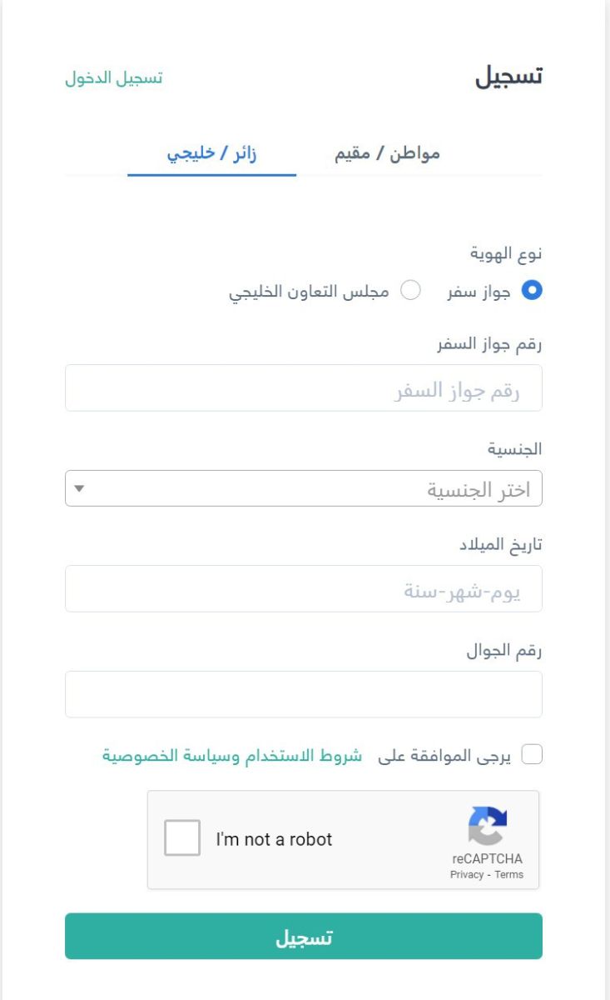This screenshot has height=1000, width=610.
Task: Check the terms and privacy agreement checkbox
Action: click(531, 755)
